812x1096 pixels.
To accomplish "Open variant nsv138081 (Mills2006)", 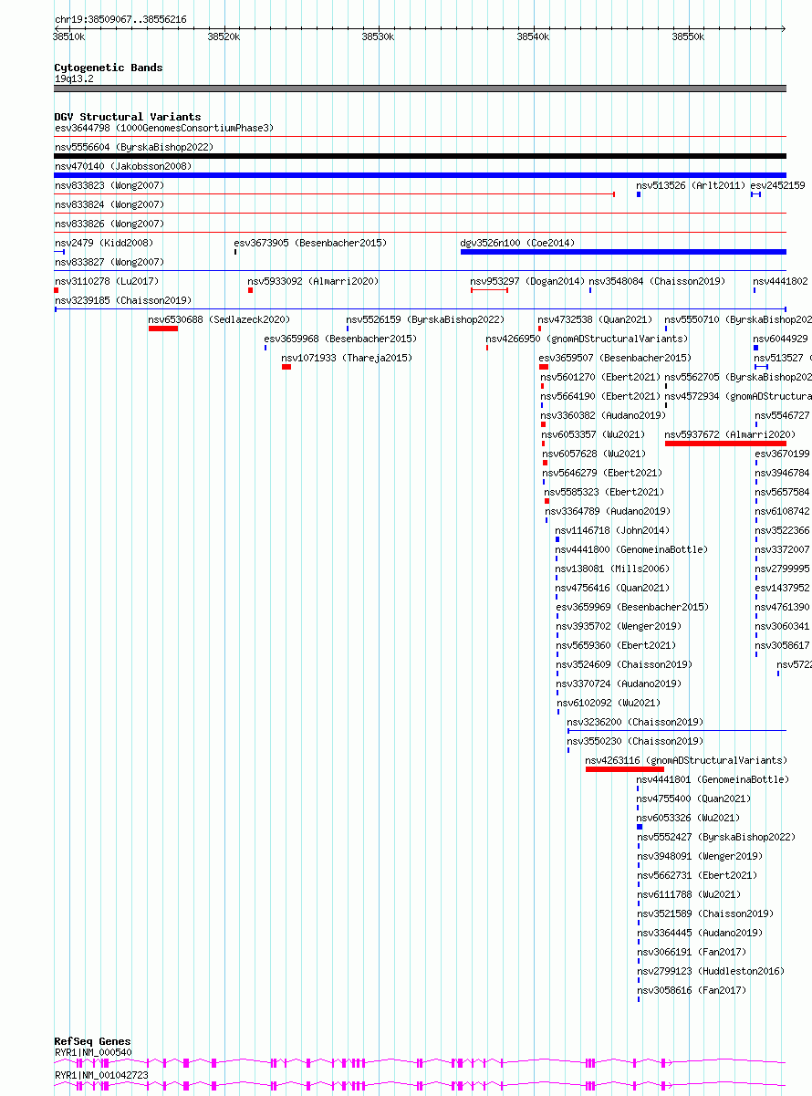I will point(612,569).
